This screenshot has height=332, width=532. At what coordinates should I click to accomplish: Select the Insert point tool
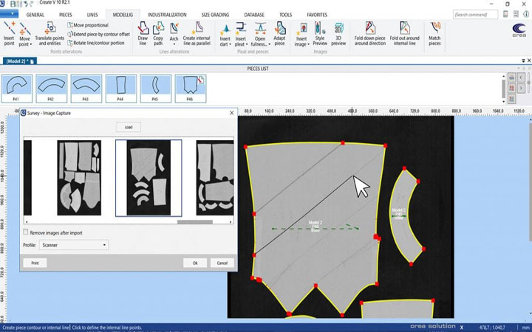tap(9, 34)
